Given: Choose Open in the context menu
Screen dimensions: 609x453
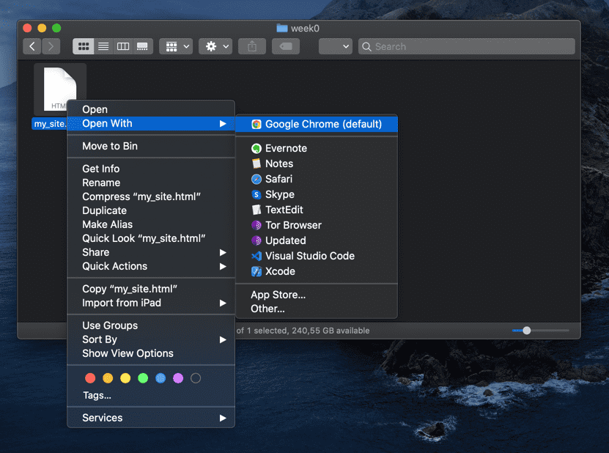Looking at the screenshot, I should coord(151,109).
